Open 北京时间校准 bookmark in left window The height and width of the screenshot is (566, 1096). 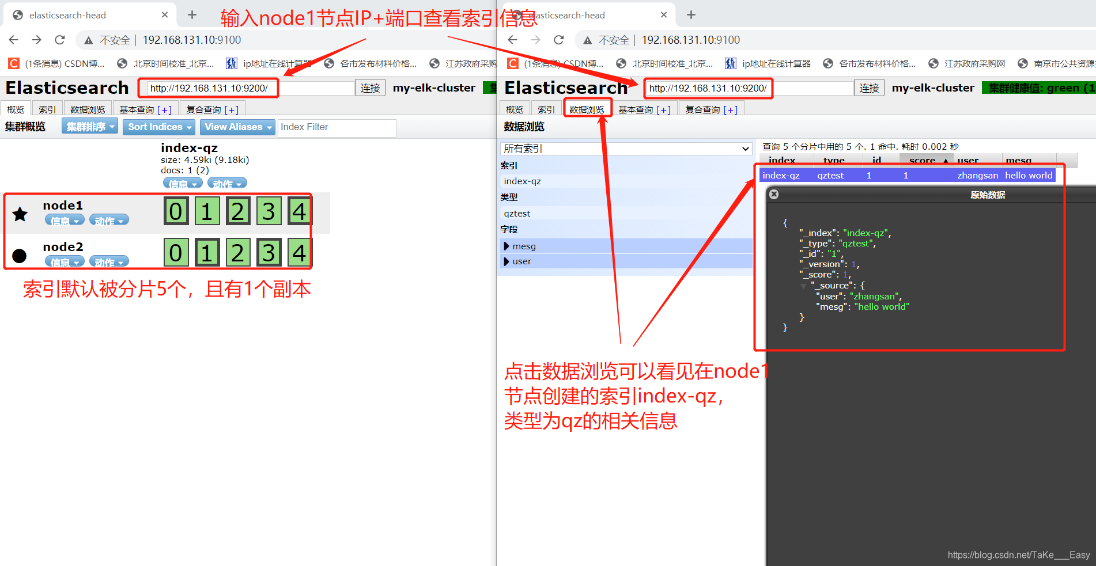point(166,63)
